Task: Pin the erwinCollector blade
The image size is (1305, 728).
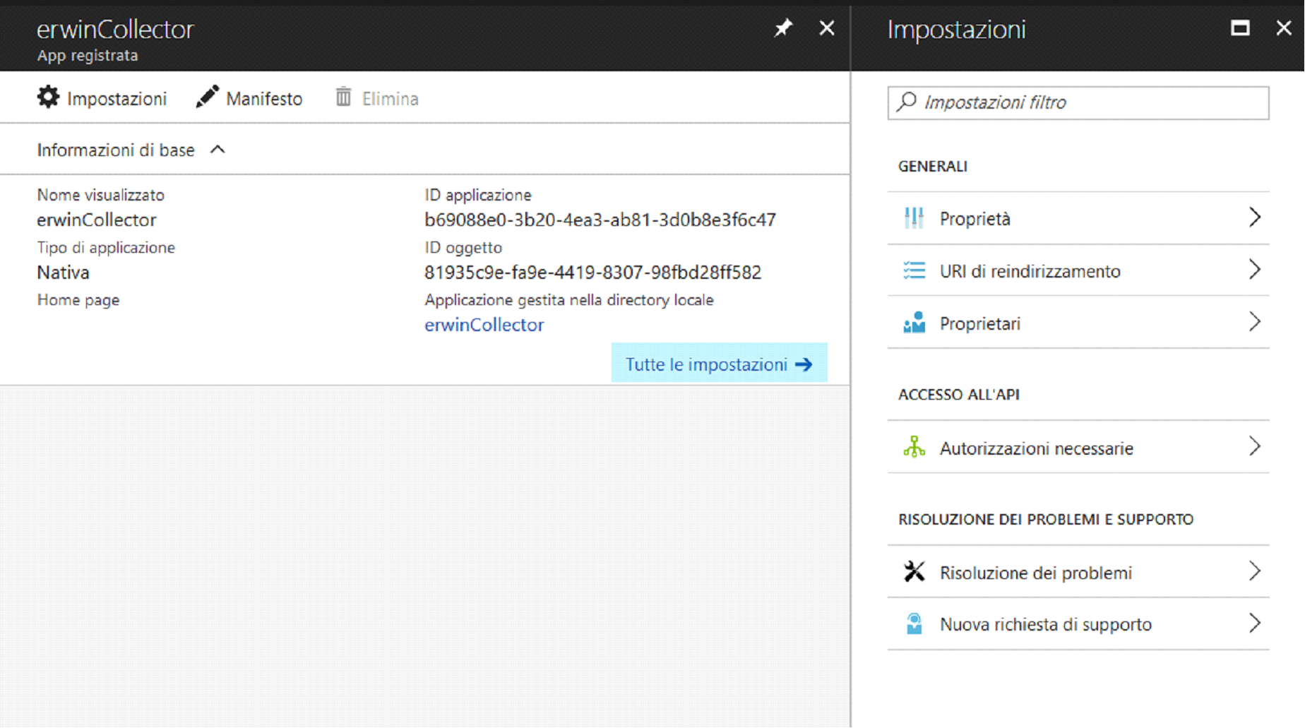Action: click(x=783, y=28)
